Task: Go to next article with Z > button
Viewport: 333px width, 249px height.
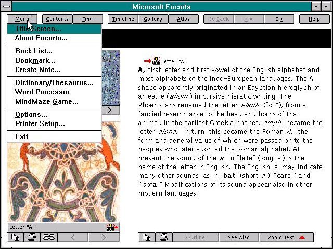Action: point(279,19)
